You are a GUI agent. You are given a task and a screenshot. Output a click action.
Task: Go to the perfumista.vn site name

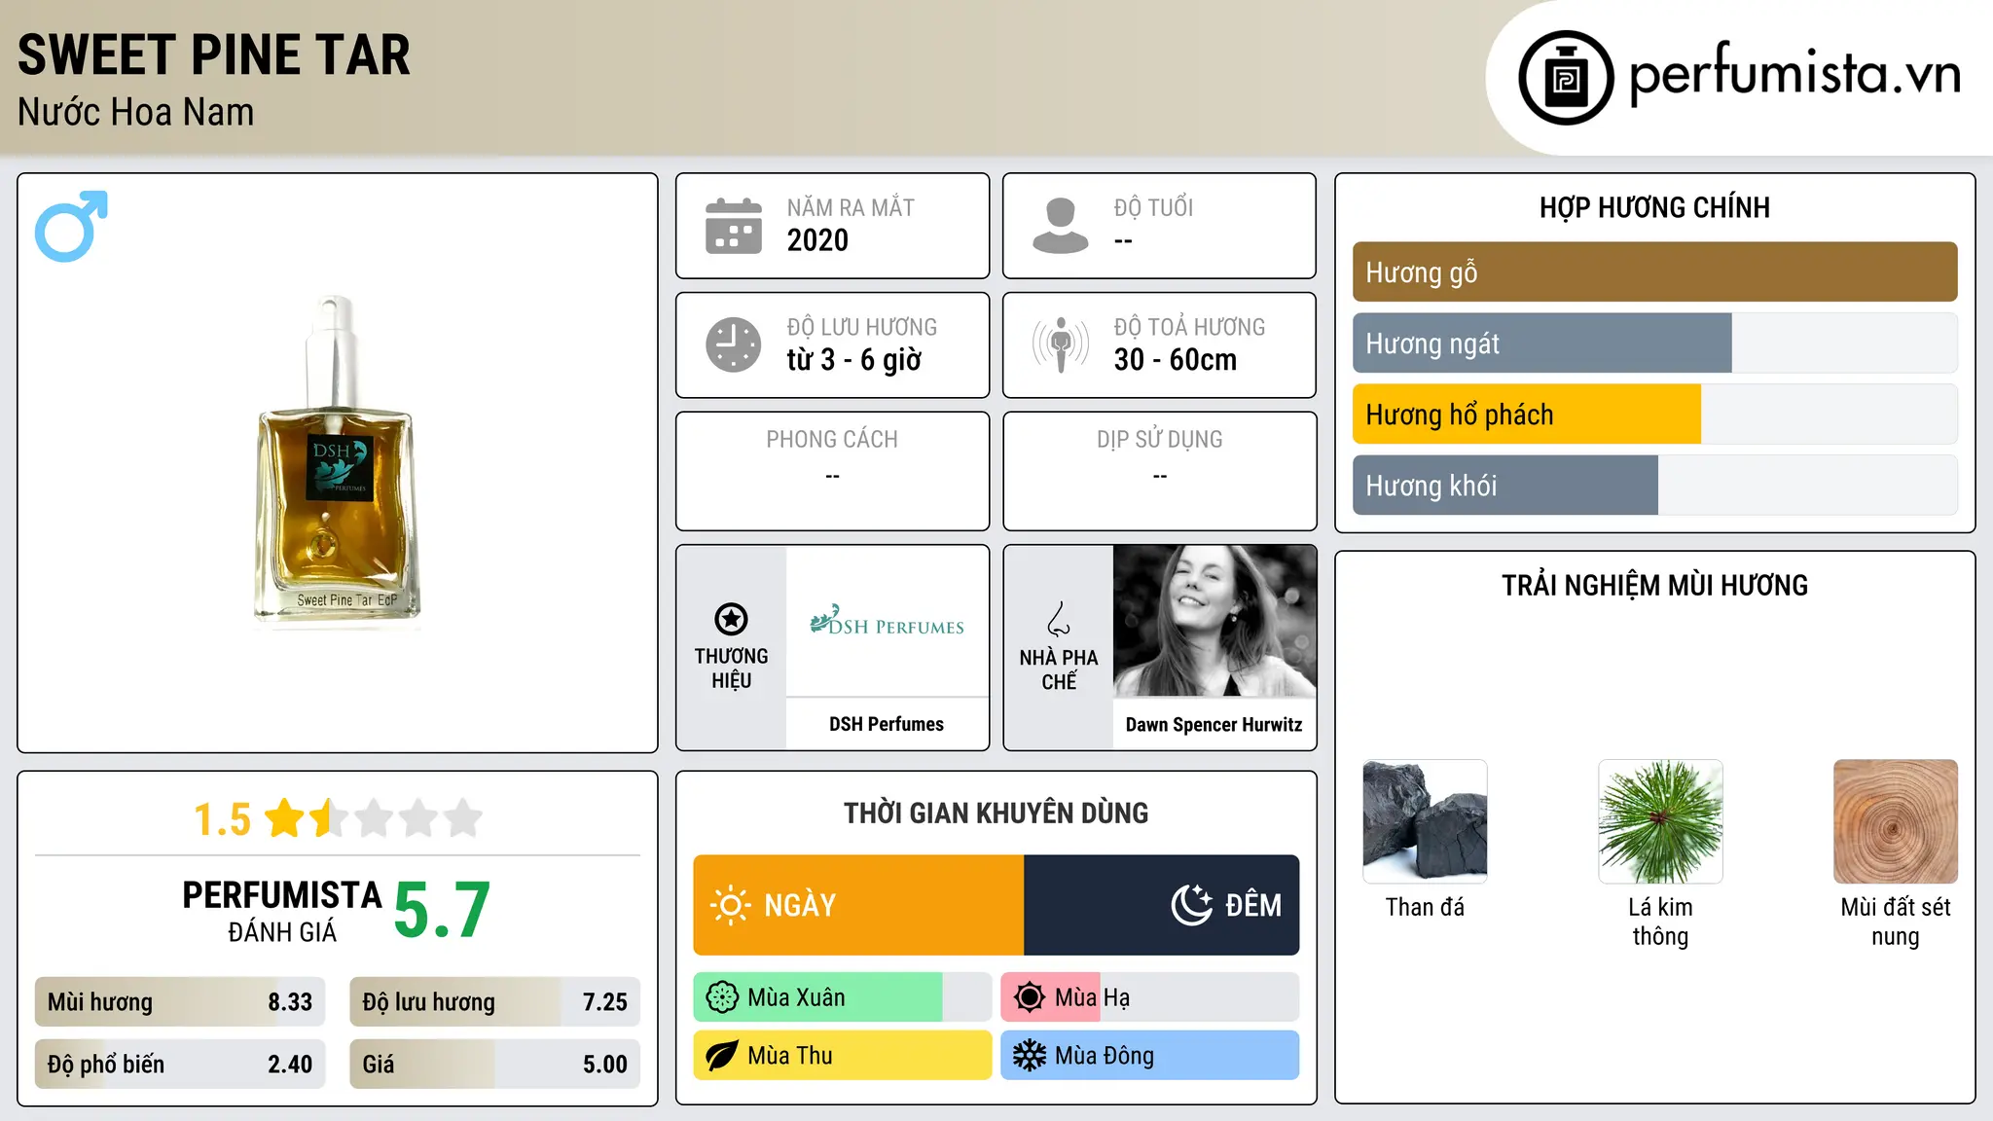pyautogui.click(x=1794, y=74)
